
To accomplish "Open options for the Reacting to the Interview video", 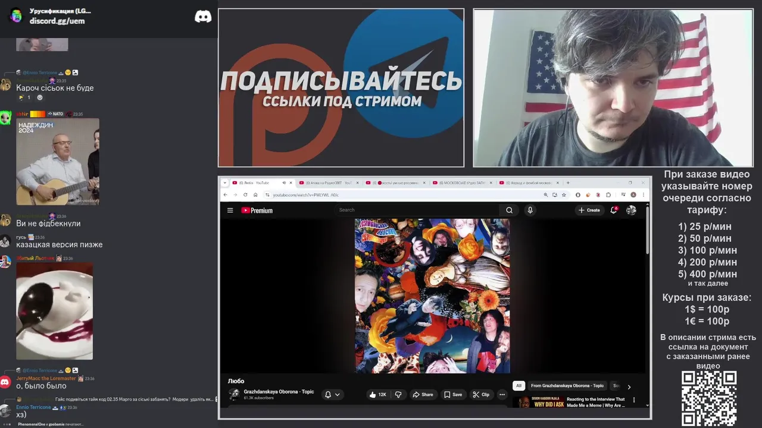I will point(634,400).
